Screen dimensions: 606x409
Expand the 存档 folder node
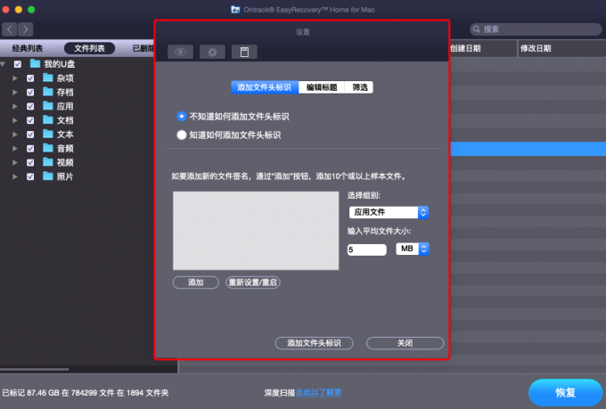click(x=14, y=93)
